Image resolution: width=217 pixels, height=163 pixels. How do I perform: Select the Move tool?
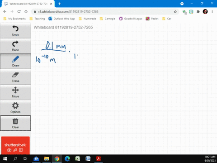[15, 92]
